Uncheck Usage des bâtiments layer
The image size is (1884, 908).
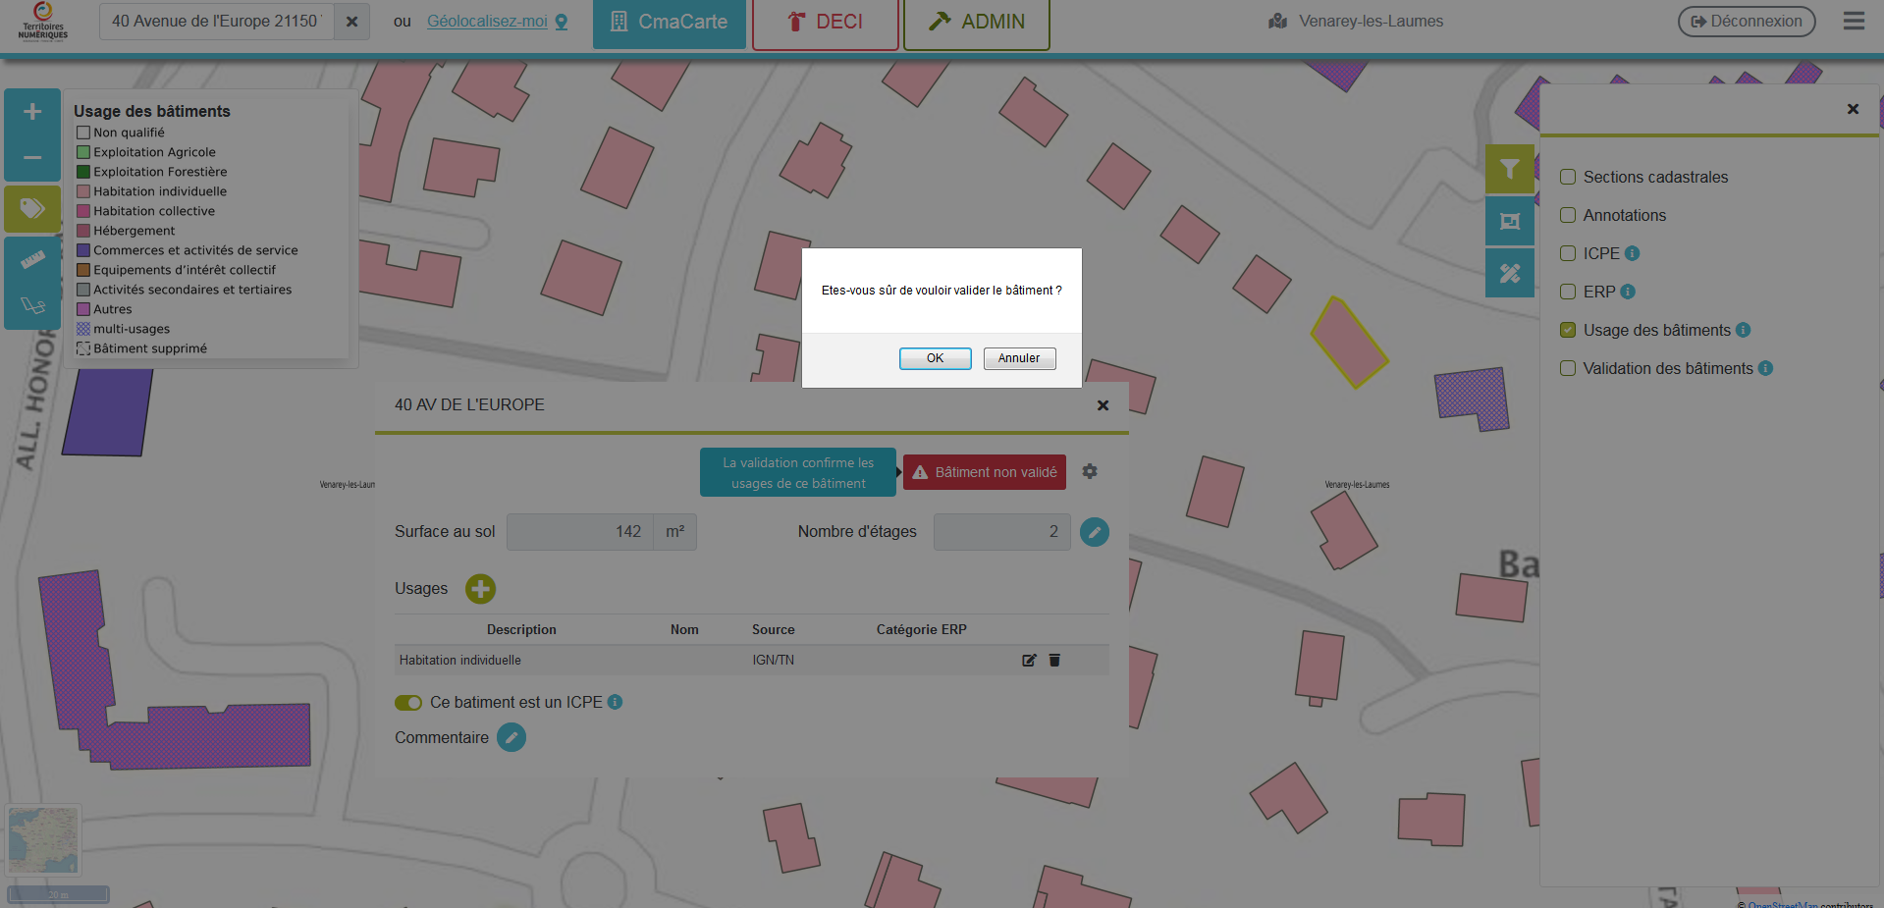click(x=1568, y=330)
